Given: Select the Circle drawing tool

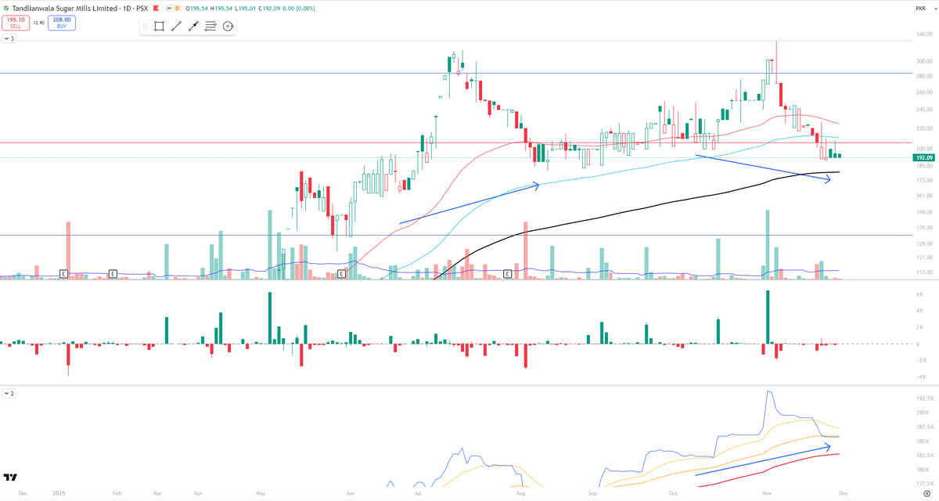Looking at the screenshot, I should (x=228, y=26).
